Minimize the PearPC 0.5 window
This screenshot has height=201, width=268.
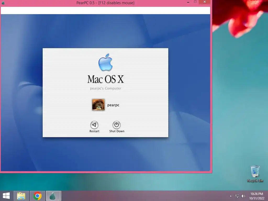188,2
